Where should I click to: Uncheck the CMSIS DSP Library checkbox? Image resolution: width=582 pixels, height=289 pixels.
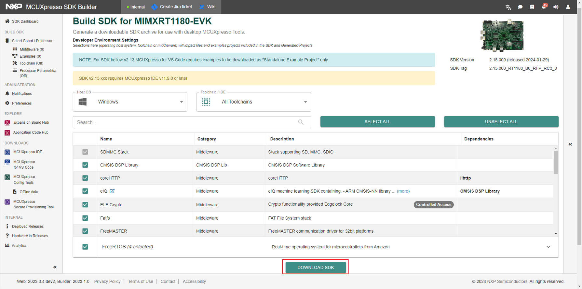click(x=85, y=165)
